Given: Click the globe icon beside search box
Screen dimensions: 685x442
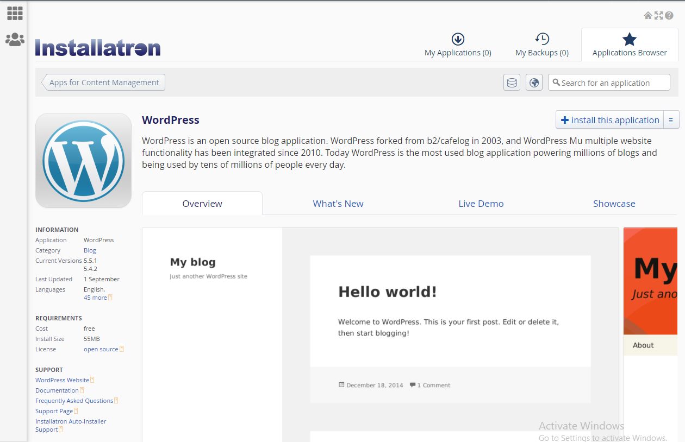Looking at the screenshot, I should tap(534, 83).
